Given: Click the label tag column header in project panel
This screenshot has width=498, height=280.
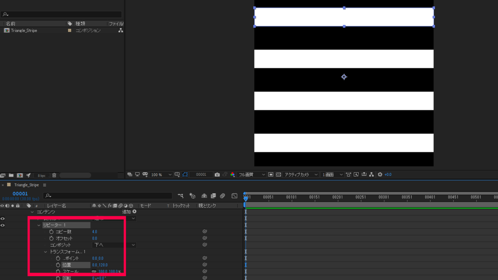Looking at the screenshot, I should 70,24.
